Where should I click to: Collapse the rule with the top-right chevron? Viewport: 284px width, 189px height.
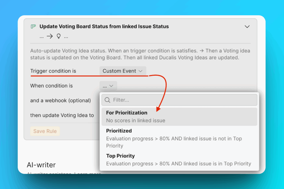tap(247, 27)
